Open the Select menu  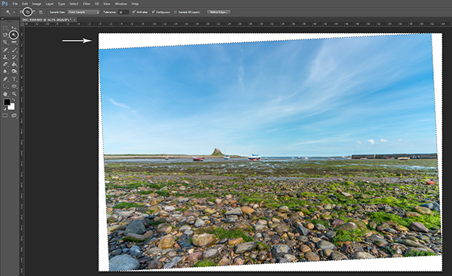(74, 4)
